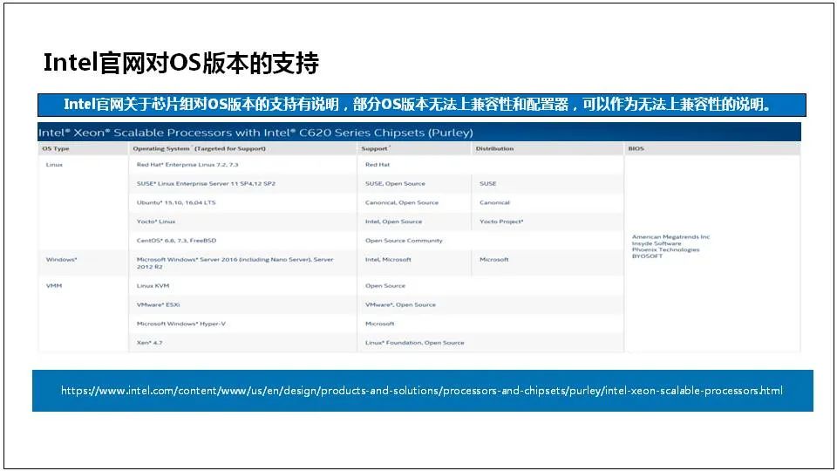This screenshot has width=837, height=471.
Task: Click the BIOS column header
Action: [x=636, y=148]
